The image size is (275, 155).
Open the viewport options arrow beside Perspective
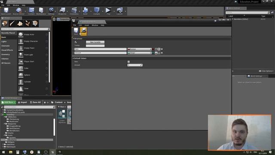(x=54, y=19)
